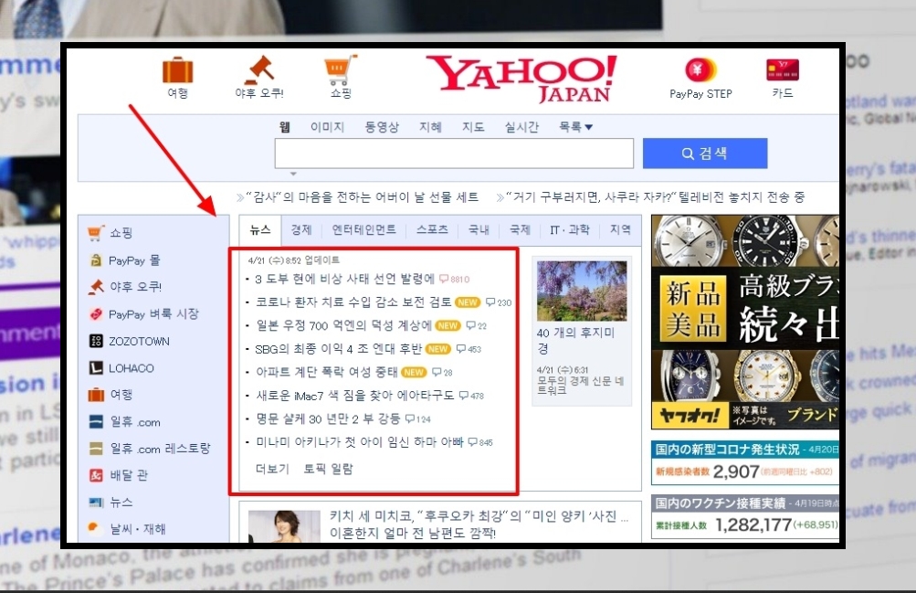Click the 토픽 일람 link
This screenshot has width=916, height=593.
point(328,469)
